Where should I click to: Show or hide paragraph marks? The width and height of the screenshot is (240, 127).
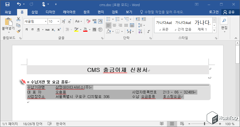point(149,31)
